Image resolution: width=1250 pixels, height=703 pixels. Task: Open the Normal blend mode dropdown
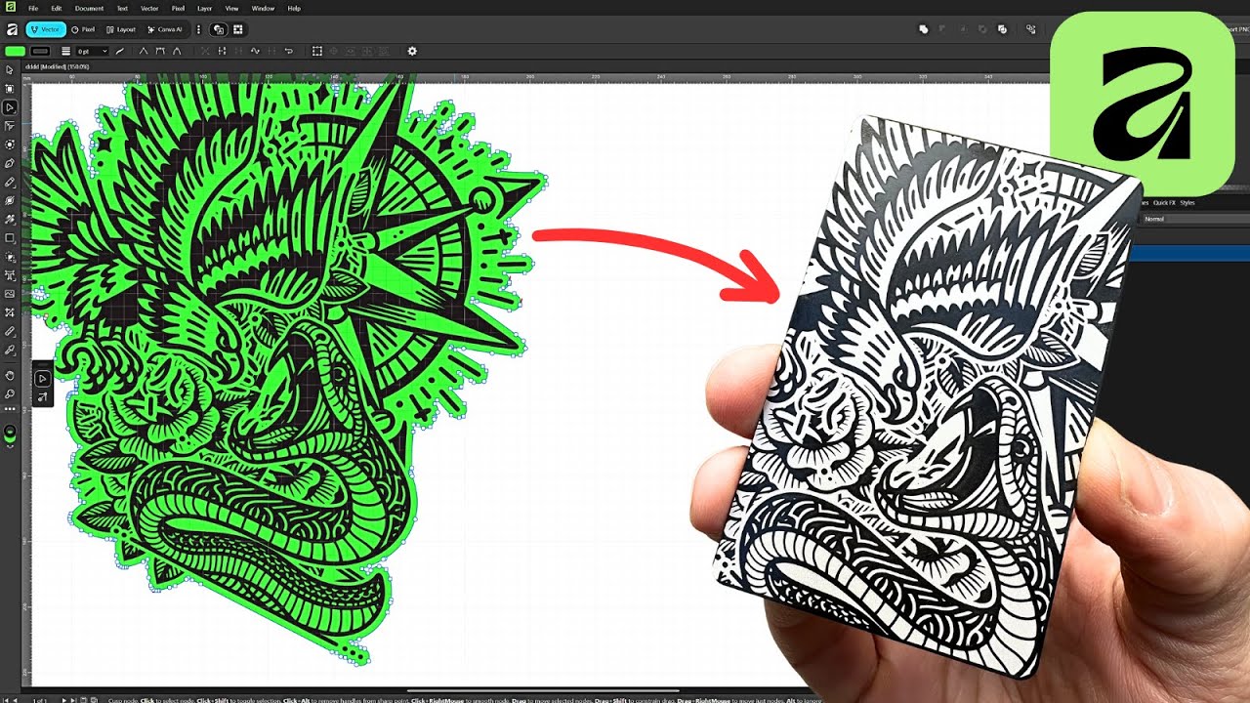pyautogui.click(x=1196, y=219)
